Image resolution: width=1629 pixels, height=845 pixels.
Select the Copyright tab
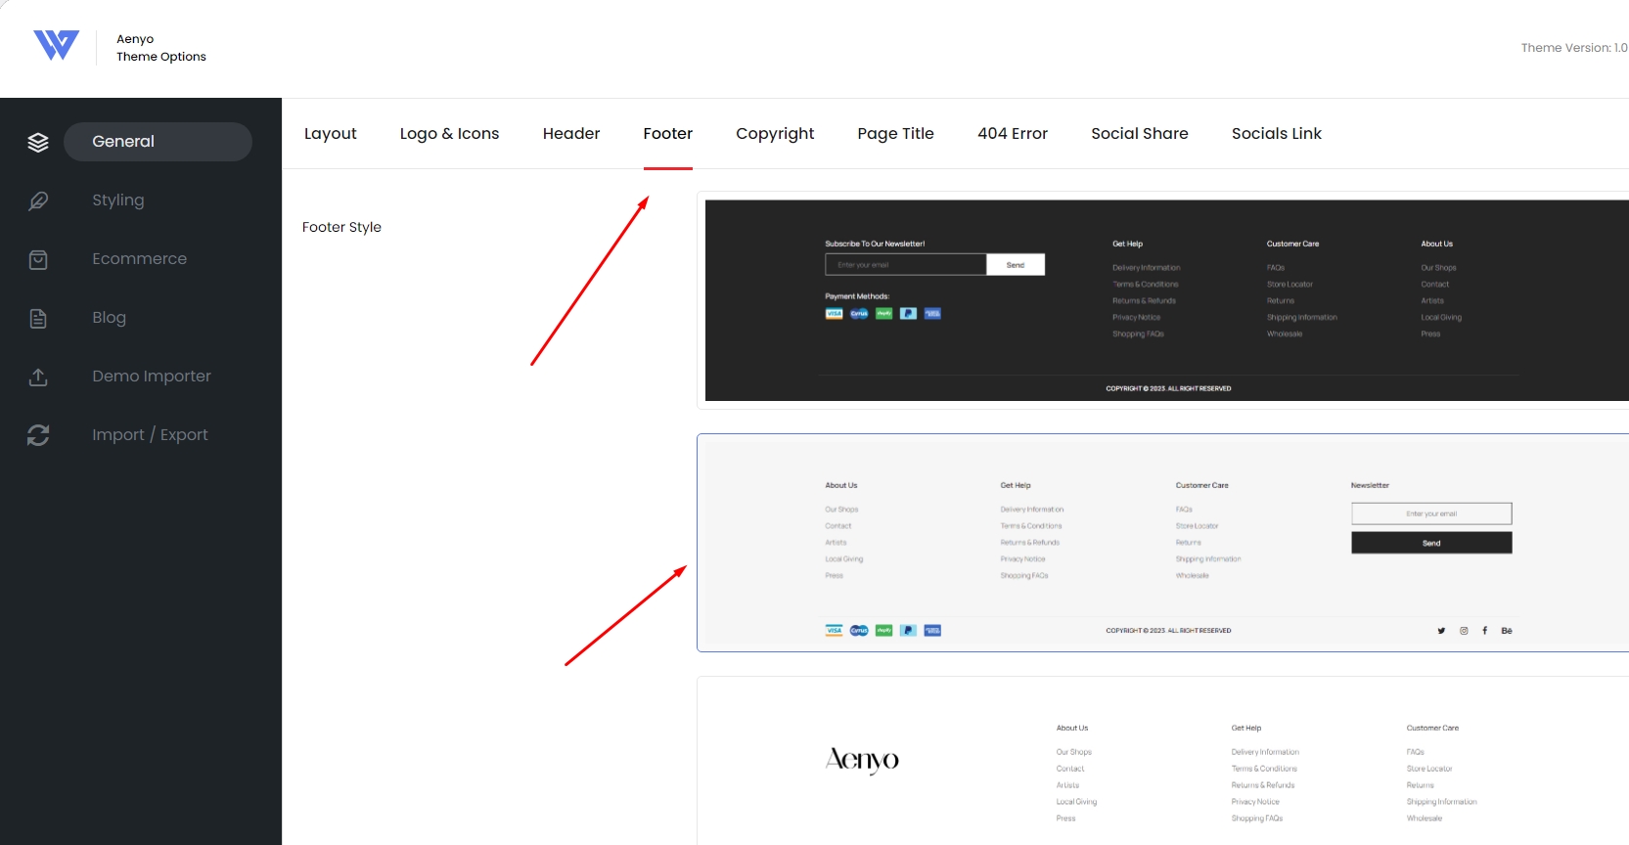[x=775, y=134]
